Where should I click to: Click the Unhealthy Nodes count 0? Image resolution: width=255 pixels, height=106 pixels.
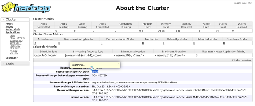164,43
